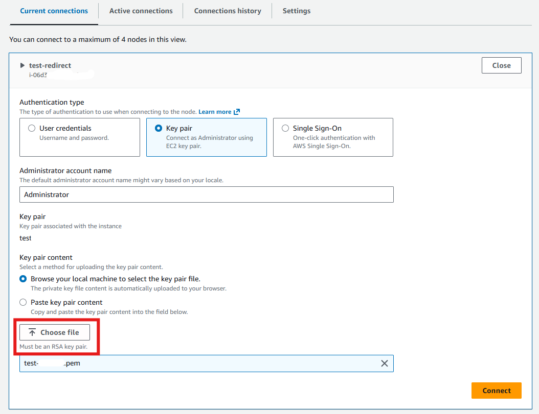The height and width of the screenshot is (414, 539).
Task: Select the Single Sign-On authentication option
Action: (284, 128)
